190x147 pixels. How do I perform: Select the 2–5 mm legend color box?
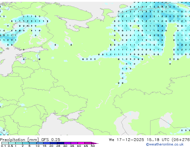[26, 143]
